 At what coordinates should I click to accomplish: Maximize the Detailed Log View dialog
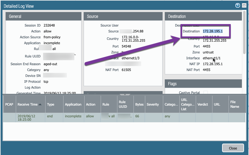coord(243,6)
